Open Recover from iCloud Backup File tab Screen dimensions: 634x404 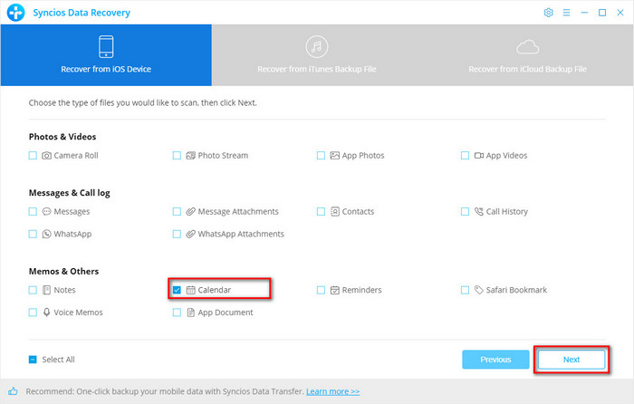pyautogui.click(x=528, y=55)
